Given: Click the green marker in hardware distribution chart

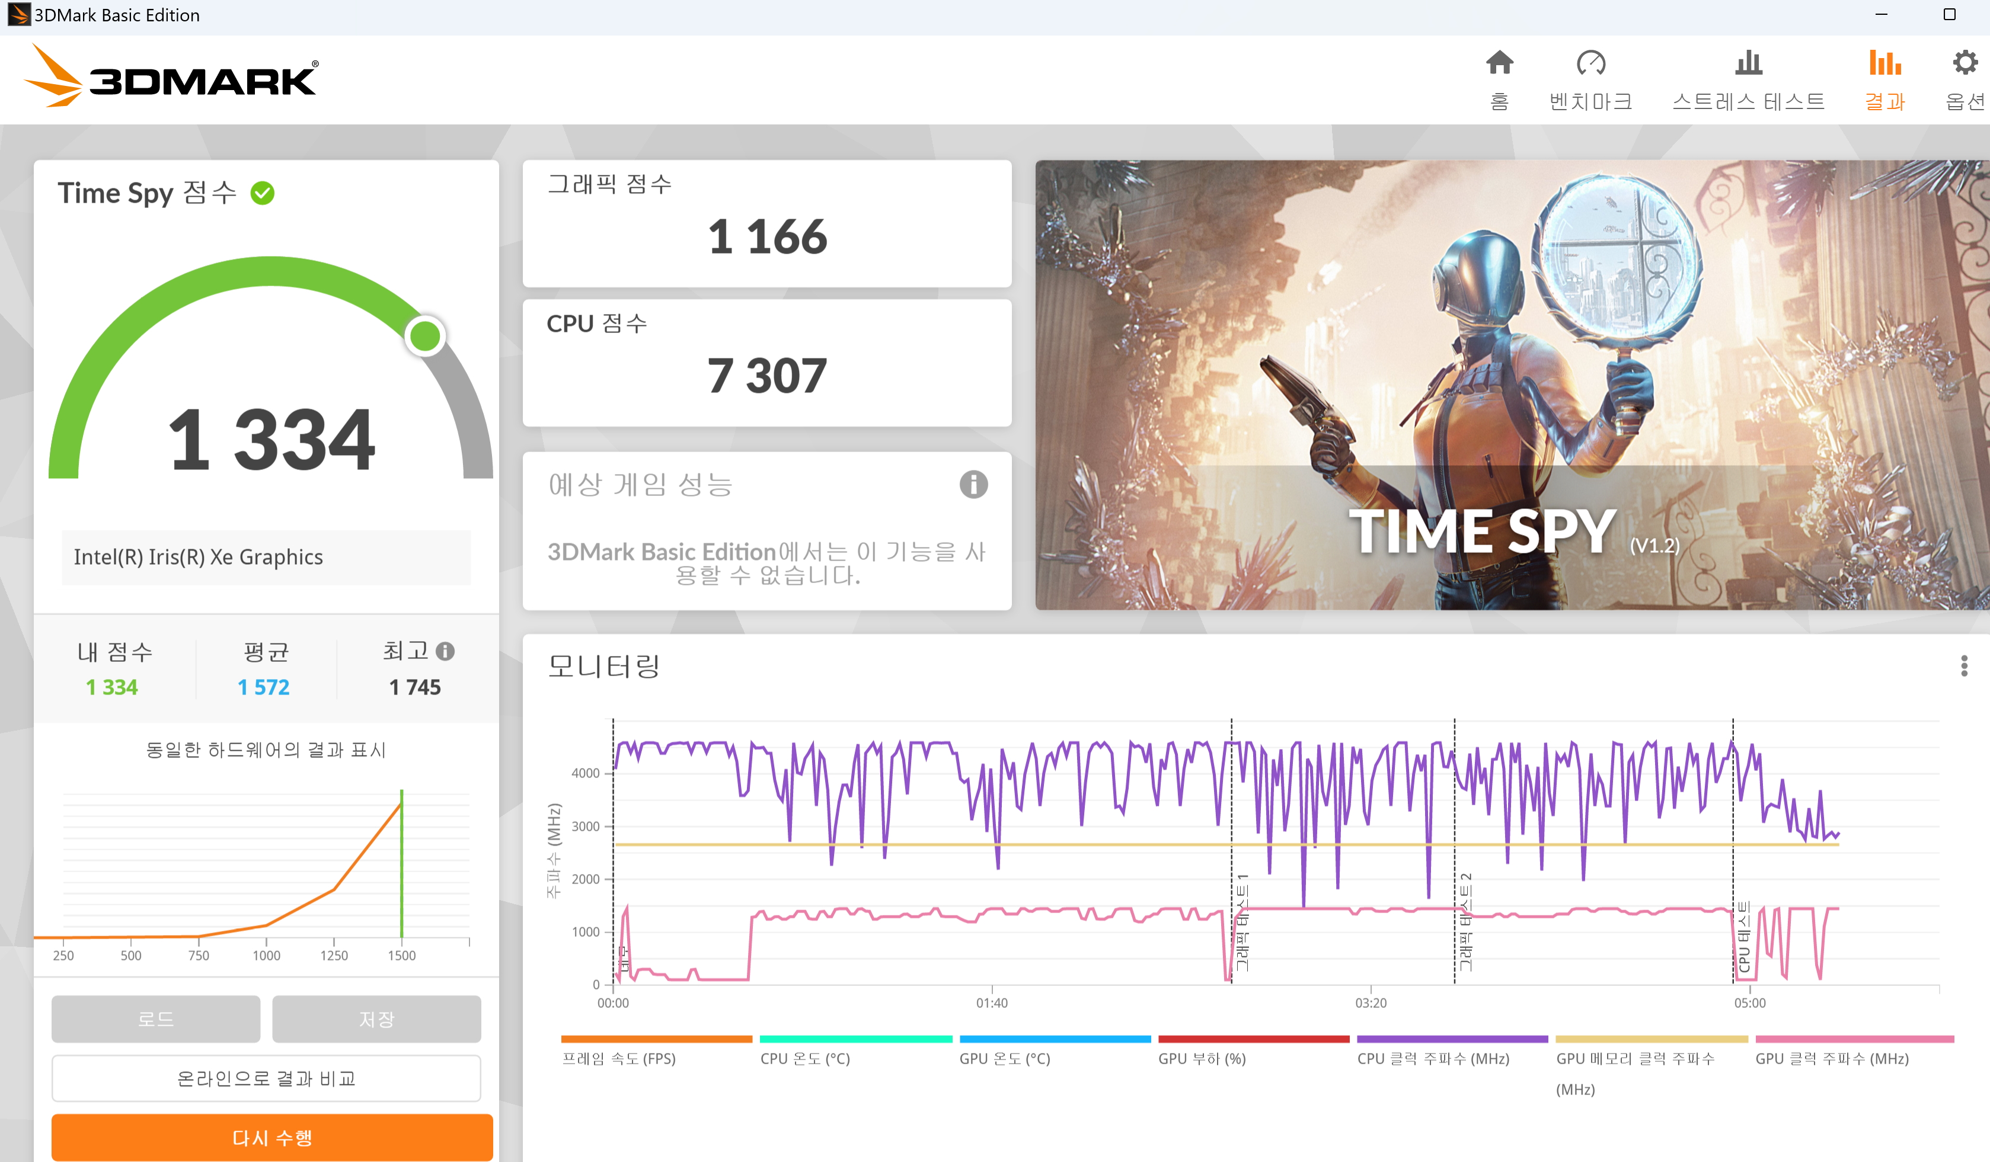Looking at the screenshot, I should (x=401, y=863).
